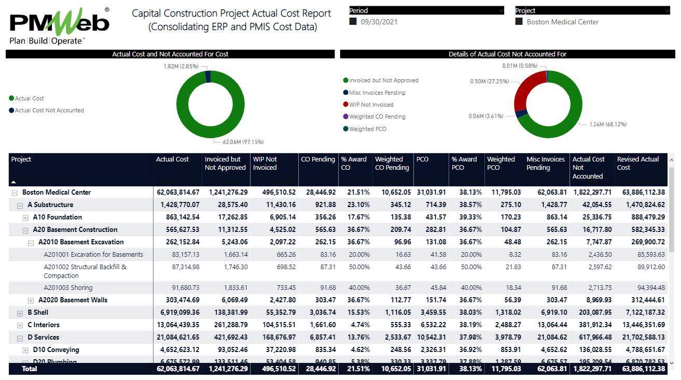Toggle the 09/30/2021 period checkbox
The image size is (681, 380).
coord(353,22)
